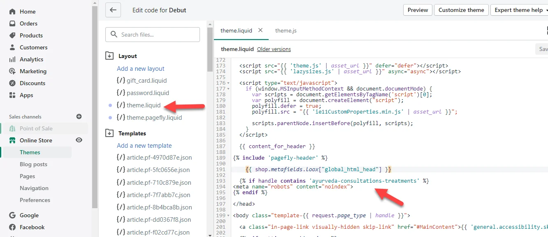The width and height of the screenshot is (548, 237).
Task: Open article.pf-4970d87e.json file
Action: [x=154, y=158]
